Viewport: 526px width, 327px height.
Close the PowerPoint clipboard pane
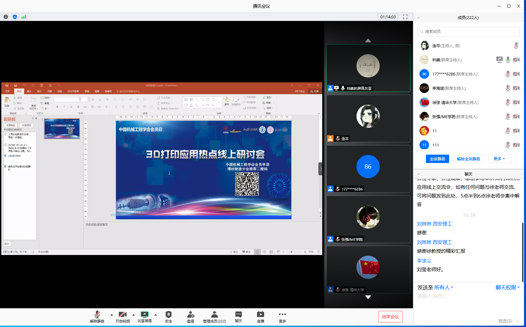pyautogui.click(x=36, y=118)
